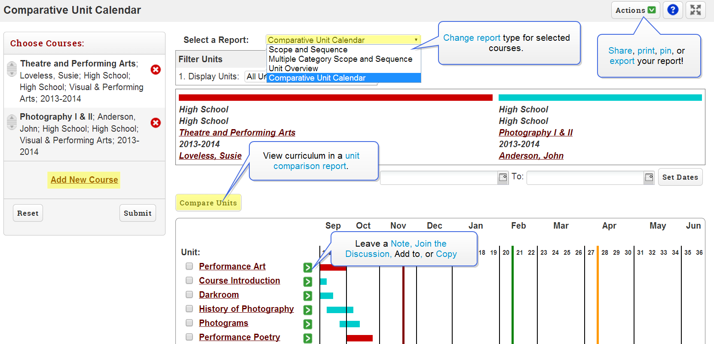Remove the Theatre and Performing Arts course

156,69
